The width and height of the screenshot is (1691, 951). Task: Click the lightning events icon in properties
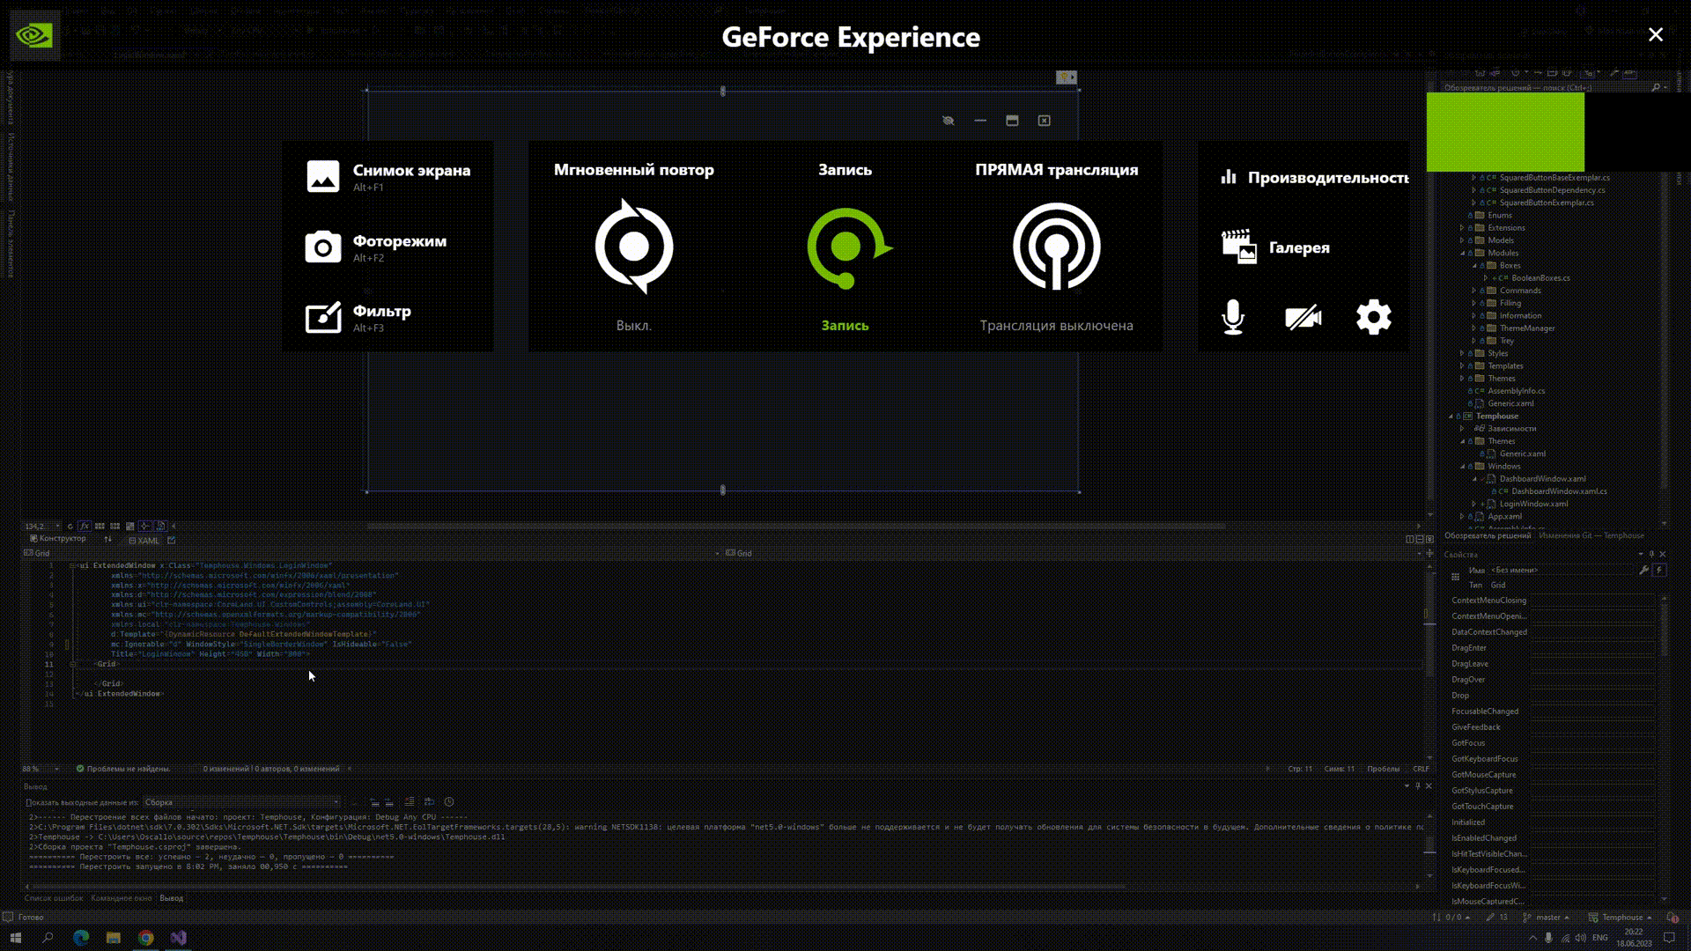coord(1659,571)
